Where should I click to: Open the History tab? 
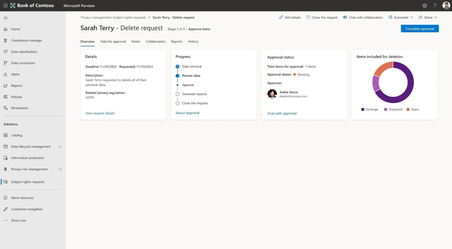[193, 41]
